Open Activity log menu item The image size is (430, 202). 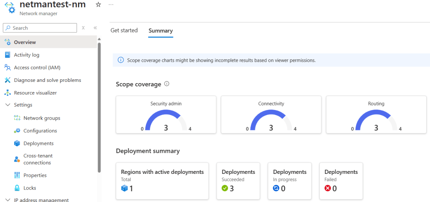coord(48,55)
